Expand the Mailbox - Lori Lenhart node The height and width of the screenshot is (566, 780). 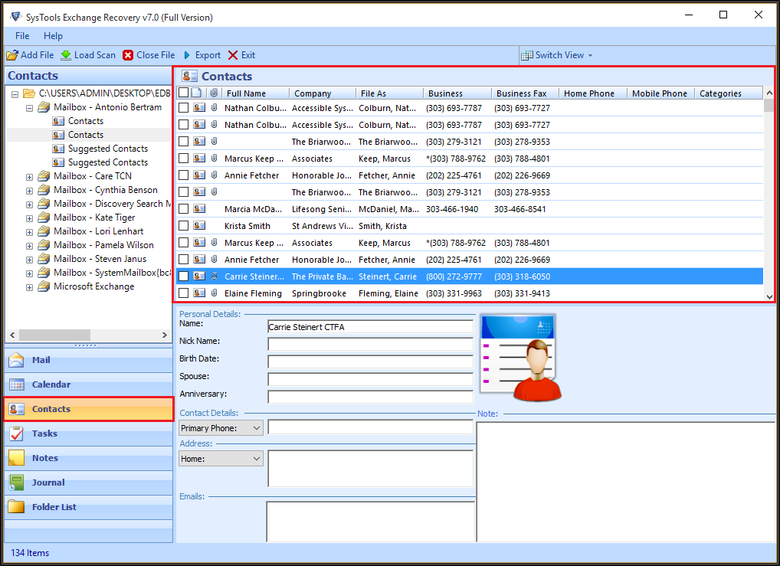point(29,232)
